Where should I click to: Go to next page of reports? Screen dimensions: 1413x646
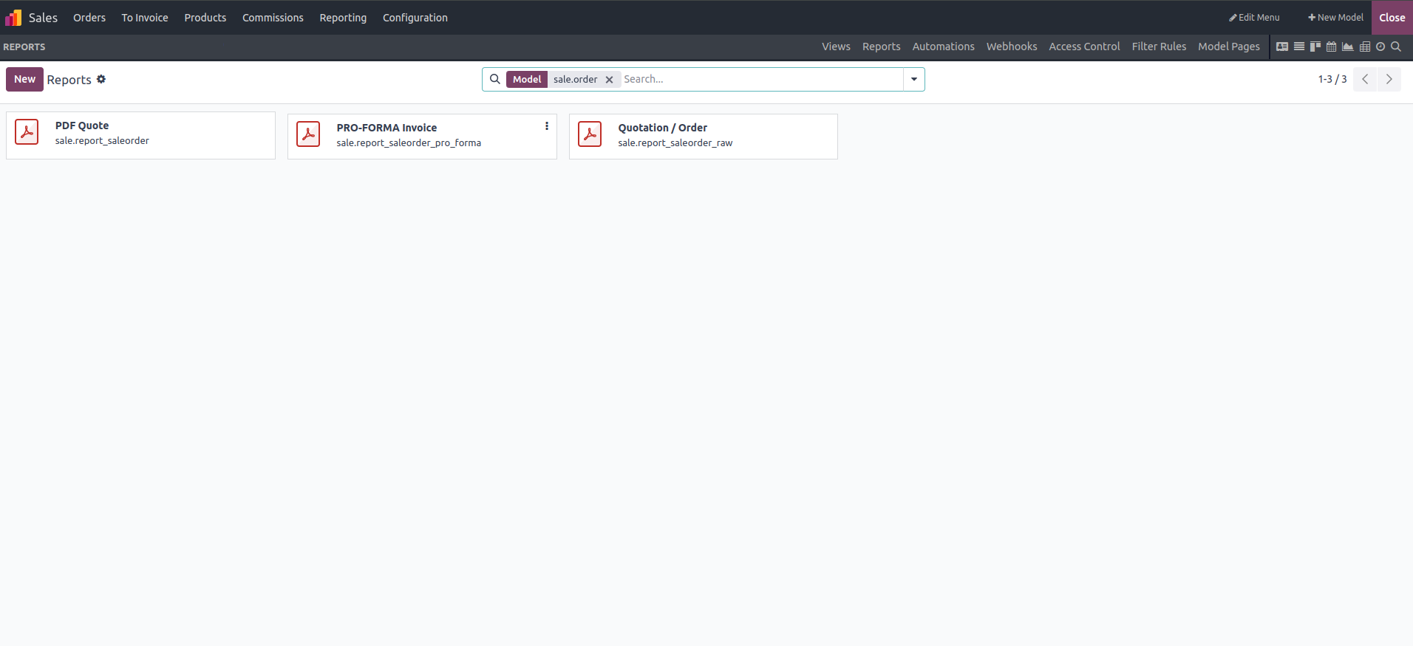[x=1389, y=79]
